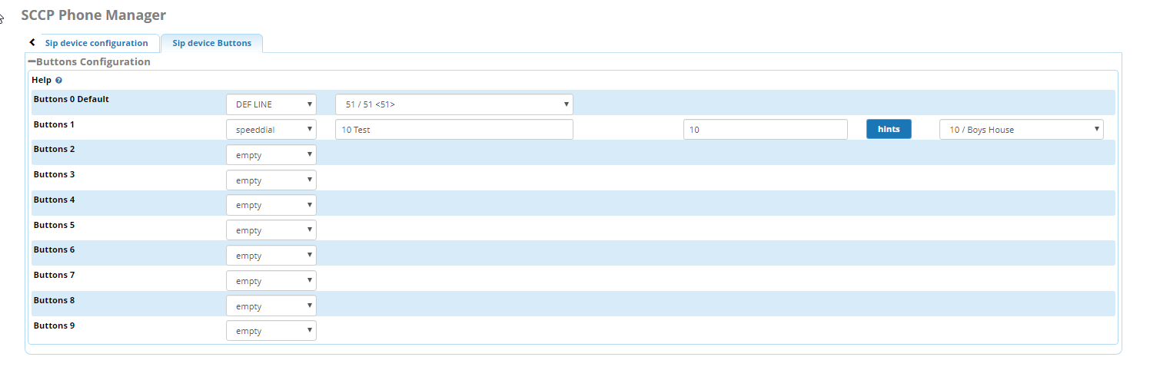The width and height of the screenshot is (1150, 380).
Task: Open Buttons 8 empty type dropdown
Action: pos(271,306)
